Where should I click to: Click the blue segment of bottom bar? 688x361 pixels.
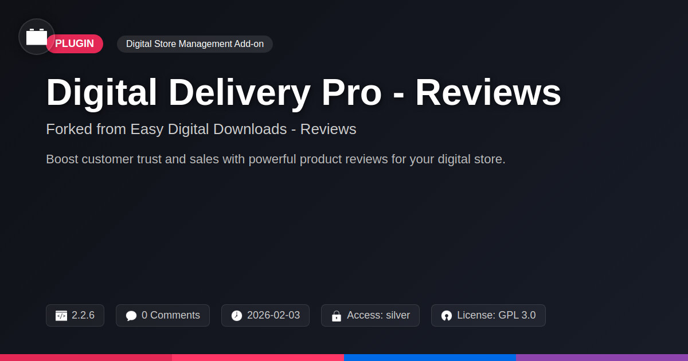tap(430, 358)
